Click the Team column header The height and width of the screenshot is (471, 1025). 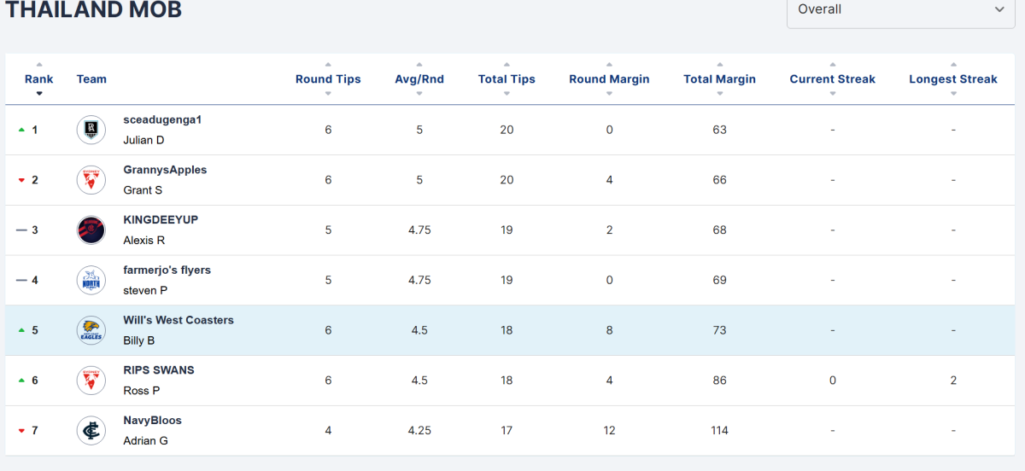point(91,79)
